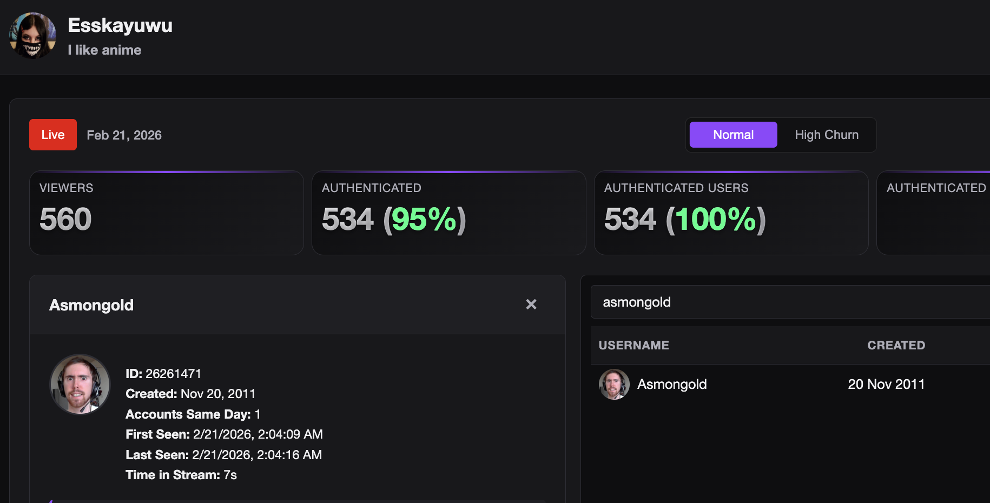The height and width of the screenshot is (503, 990).
Task: Select Asmongold avatar in results table
Action: (614, 384)
